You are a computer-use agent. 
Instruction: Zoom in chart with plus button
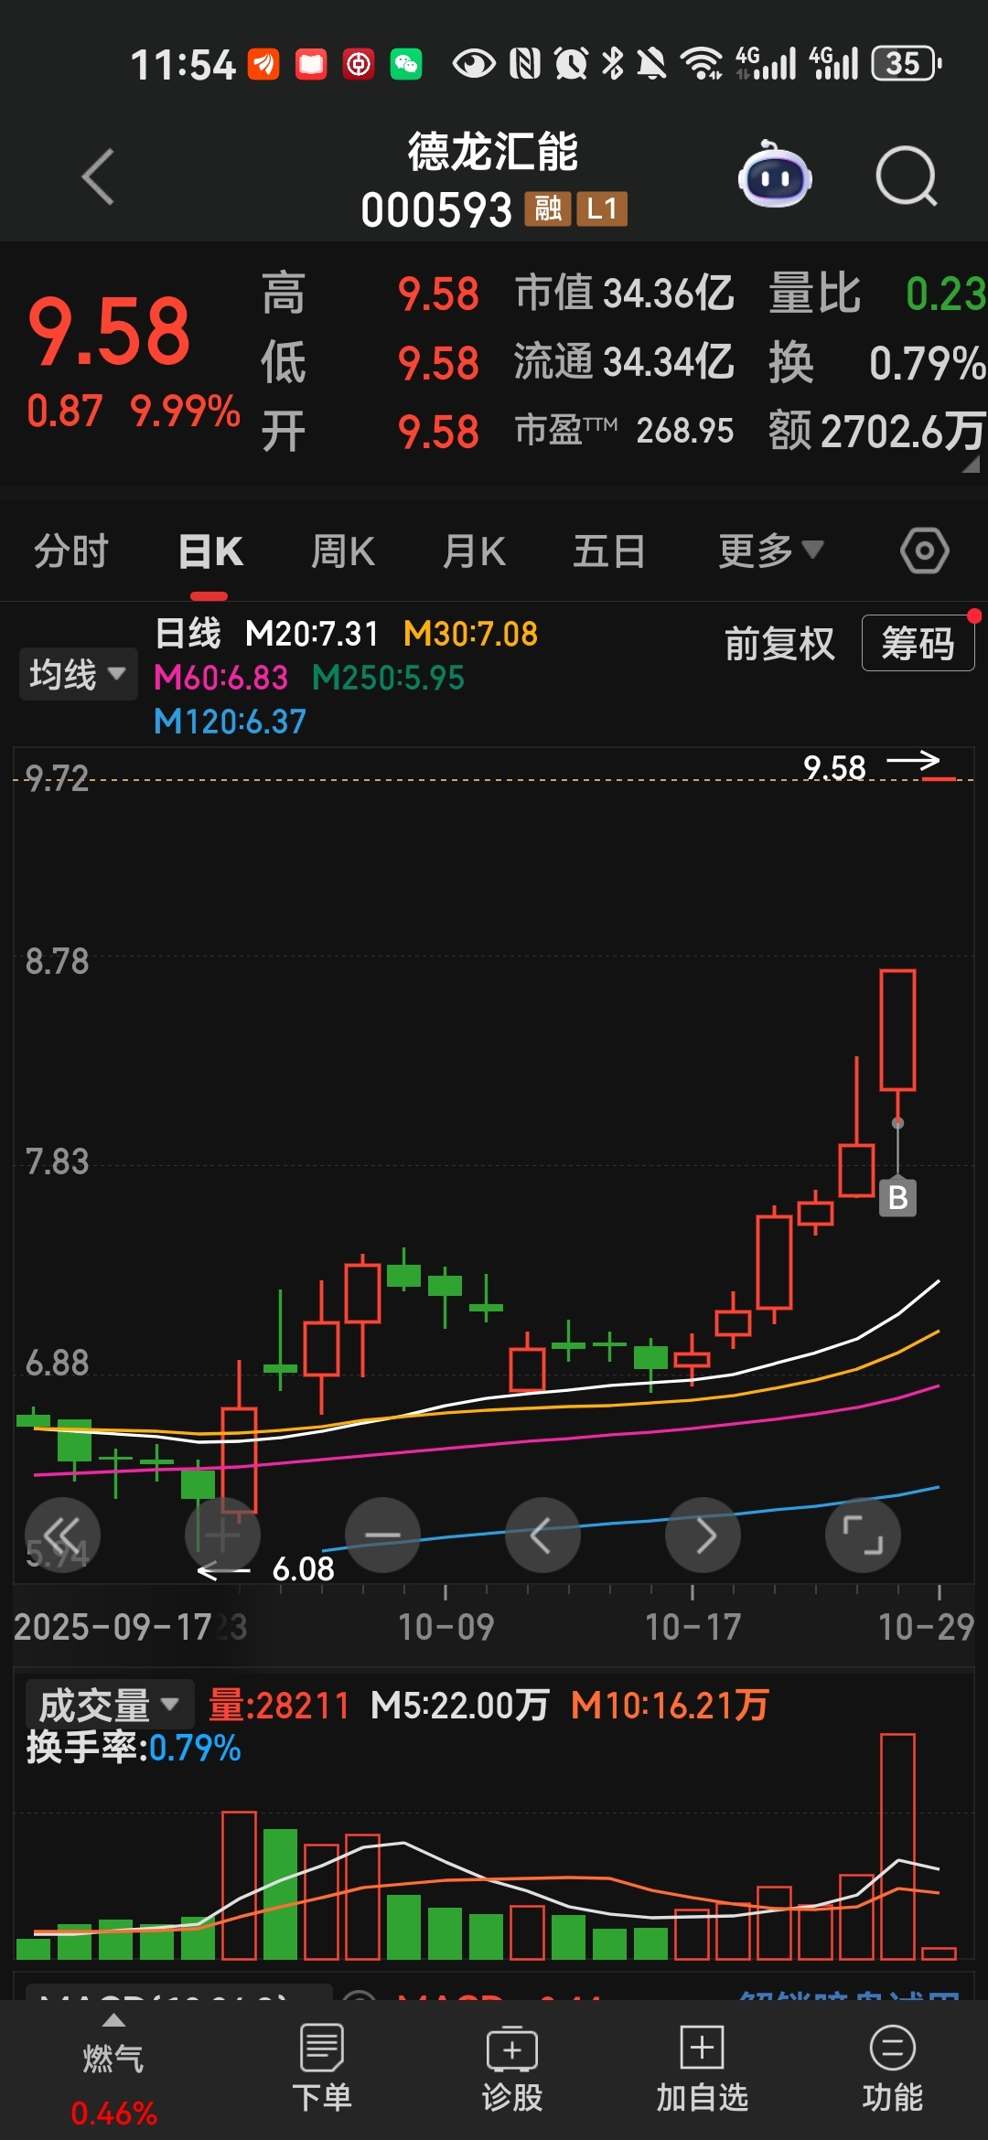[222, 1535]
